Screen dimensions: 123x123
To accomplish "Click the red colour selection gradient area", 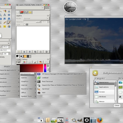I will [32, 68].
